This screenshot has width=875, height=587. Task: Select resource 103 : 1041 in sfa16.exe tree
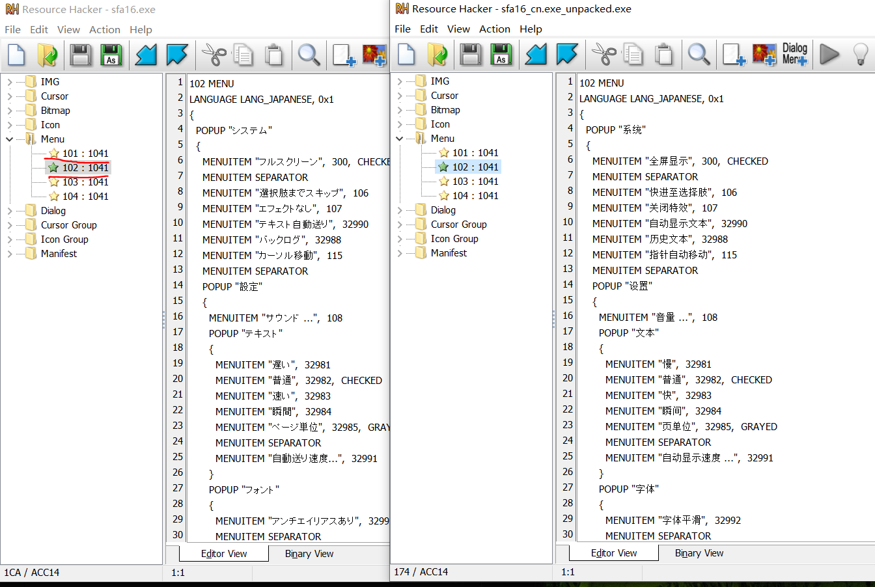85,182
